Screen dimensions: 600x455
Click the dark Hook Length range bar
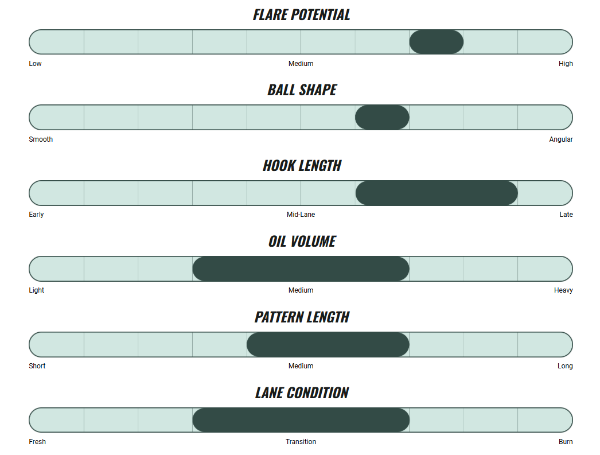[437, 193]
